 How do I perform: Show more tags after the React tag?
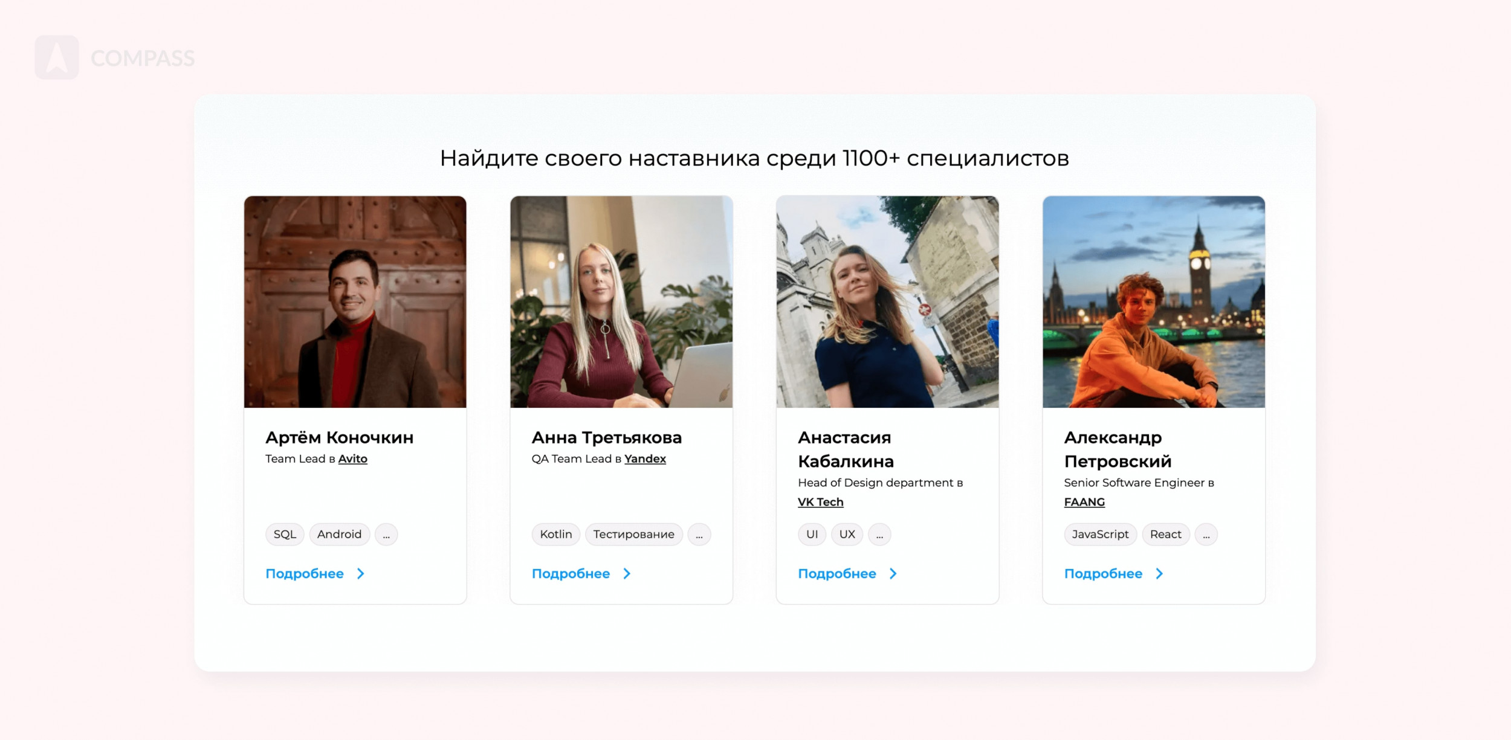click(x=1206, y=535)
